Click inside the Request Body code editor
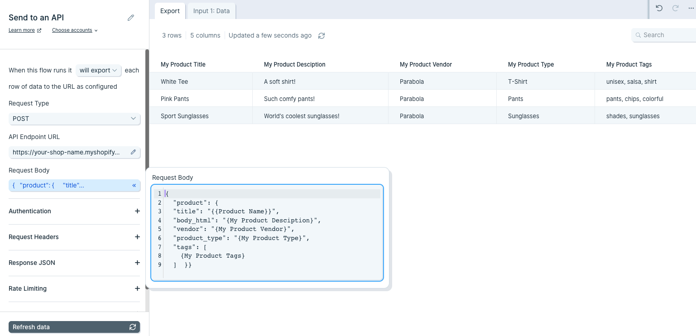Viewport: 696px width, 336px height. point(267,233)
